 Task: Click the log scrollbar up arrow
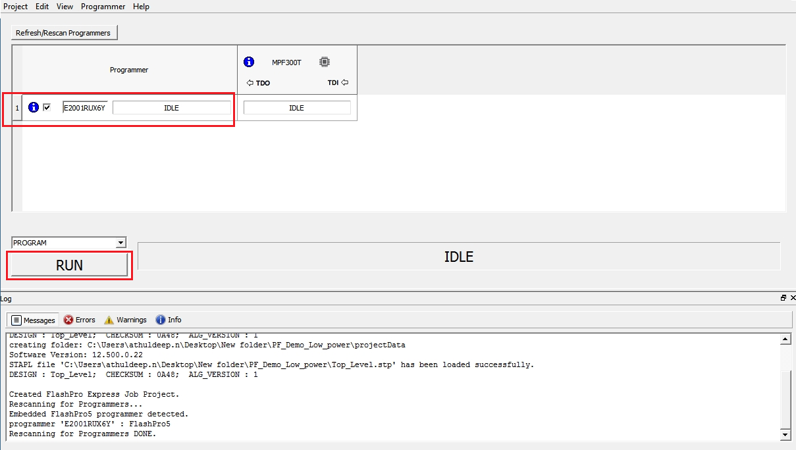click(x=785, y=339)
